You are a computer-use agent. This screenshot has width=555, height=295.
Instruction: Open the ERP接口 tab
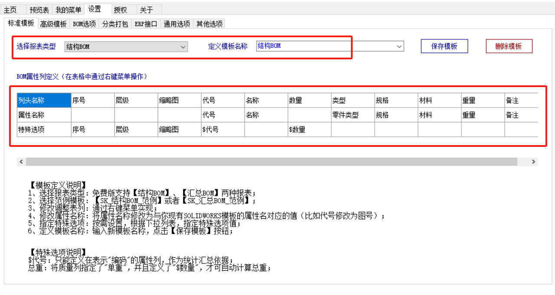(x=145, y=24)
